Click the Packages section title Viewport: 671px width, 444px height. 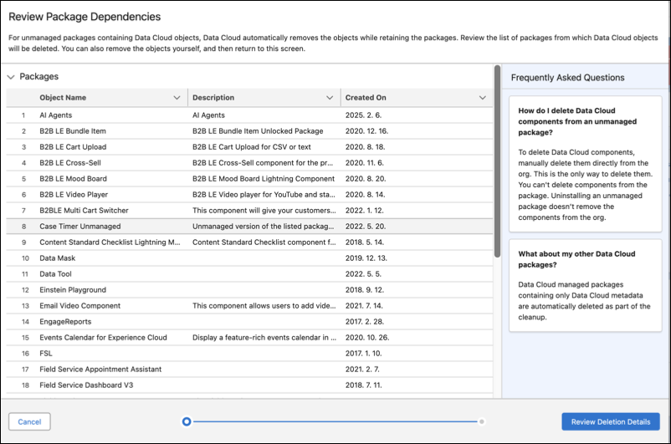[x=39, y=77]
